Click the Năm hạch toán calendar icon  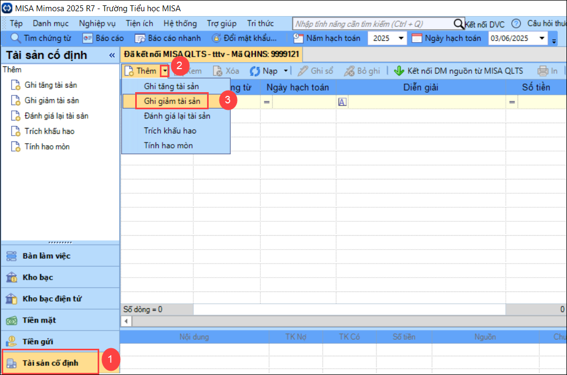[298, 38]
